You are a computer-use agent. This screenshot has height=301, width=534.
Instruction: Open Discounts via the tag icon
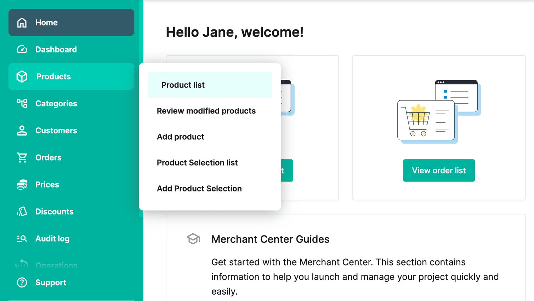22,211
